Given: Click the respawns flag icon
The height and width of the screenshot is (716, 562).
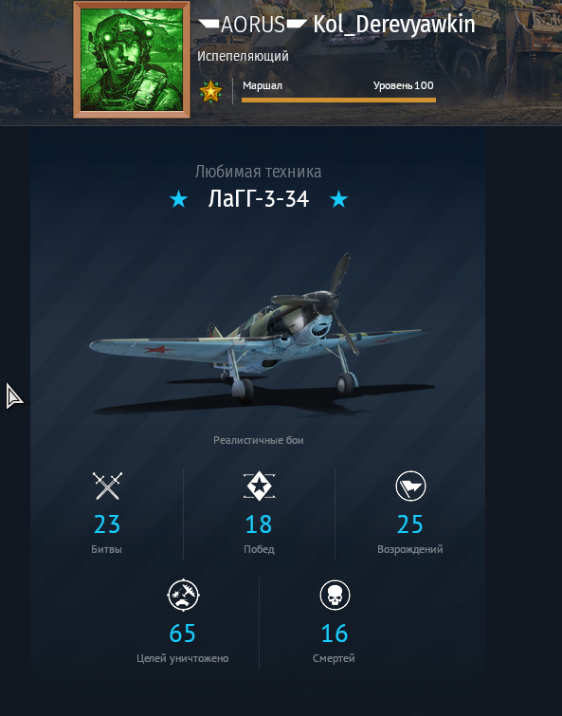Looking at the screenshot, I should (x=410, y=486).
